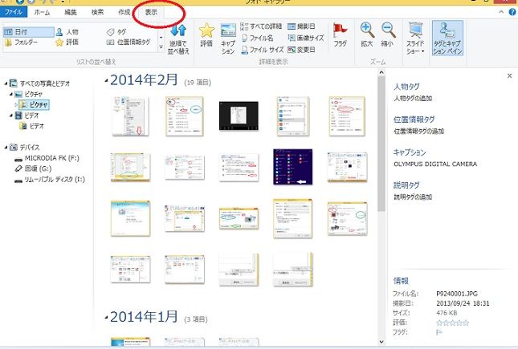The height and width of the screenshot is (349, 518).
Task: Open the blue help question mark
Action: pos(512,12)
